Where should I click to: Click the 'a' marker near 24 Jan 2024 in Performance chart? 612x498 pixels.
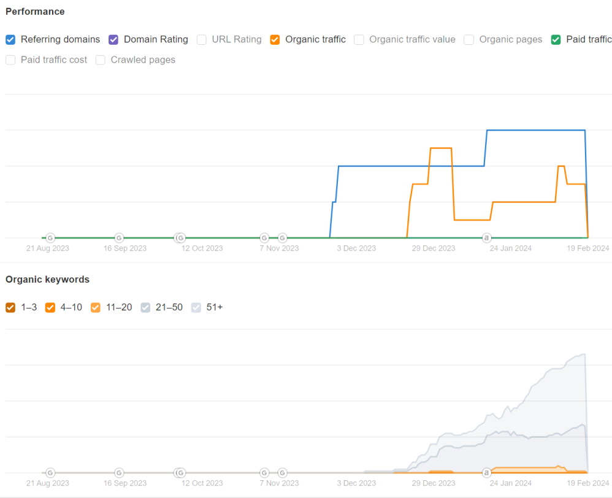(x=487, y=238)
